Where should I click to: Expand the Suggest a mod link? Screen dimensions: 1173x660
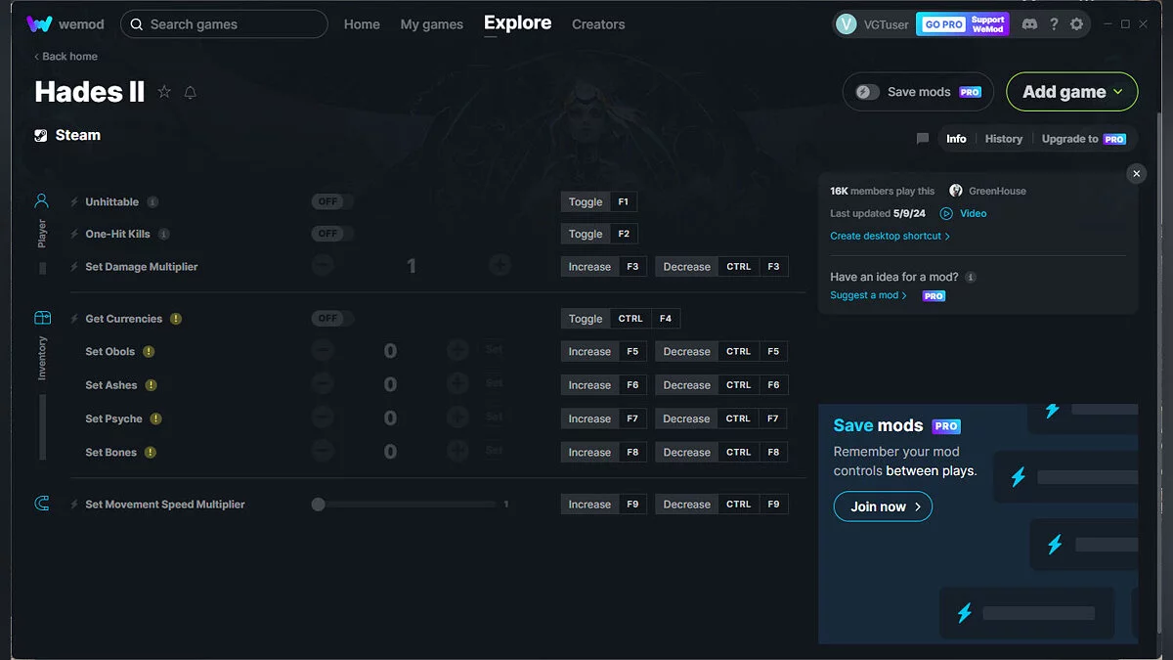tap(868, 295)
